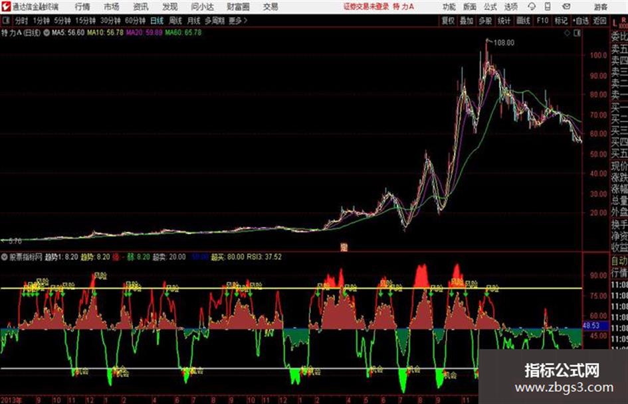Image resolution: width=628 pixels, height=404 pixels.
Task: Switch to 15分钟 period tab
Action: coord(85,21)
